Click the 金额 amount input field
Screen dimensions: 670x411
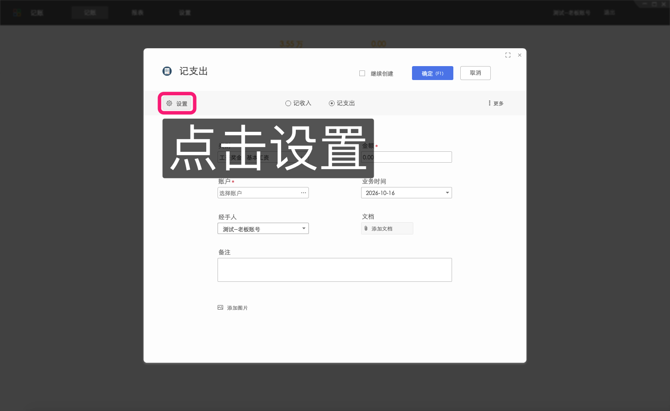tap(406, 157)
